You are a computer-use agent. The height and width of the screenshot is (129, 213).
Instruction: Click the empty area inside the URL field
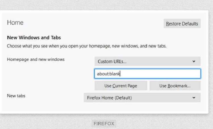tap(160, 74)
